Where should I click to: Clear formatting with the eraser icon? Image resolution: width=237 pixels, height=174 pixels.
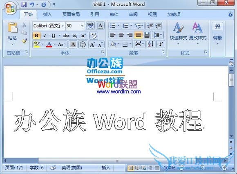tap(94, 36)
